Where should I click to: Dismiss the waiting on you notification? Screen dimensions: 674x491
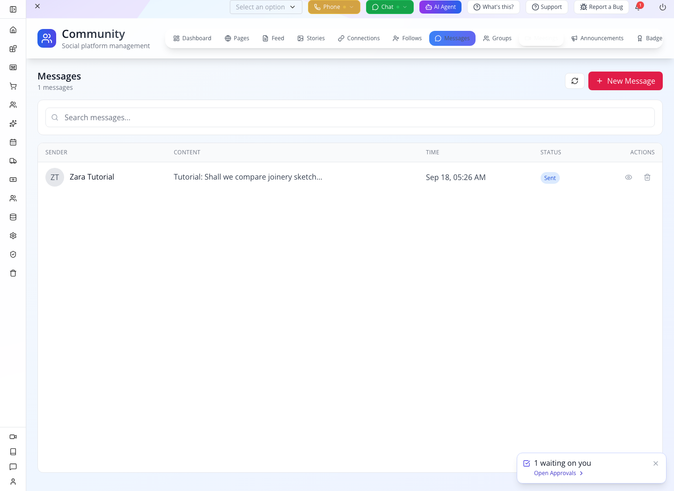pos(656,463)
